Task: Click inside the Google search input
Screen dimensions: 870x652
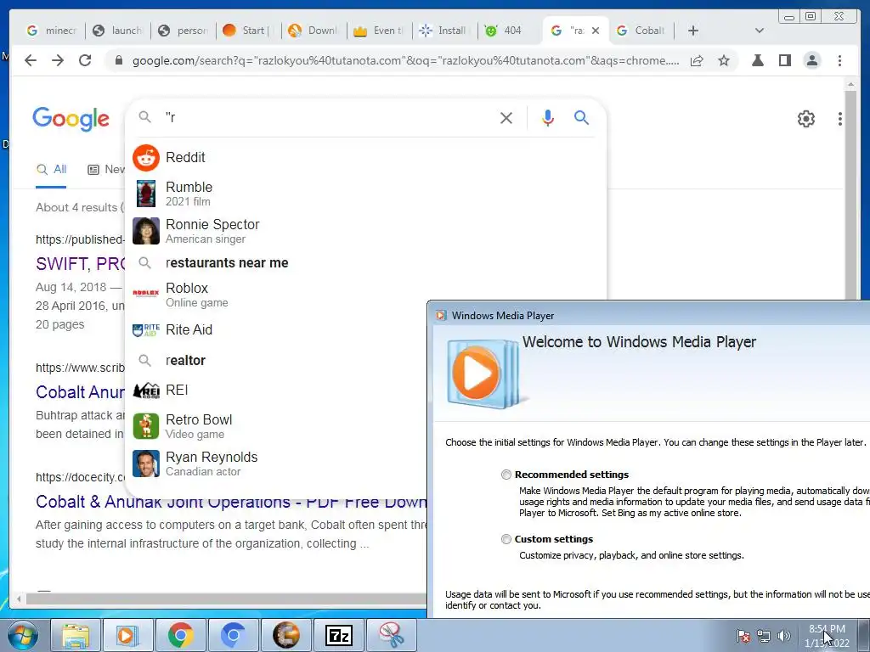Action: tap(327, 117)
